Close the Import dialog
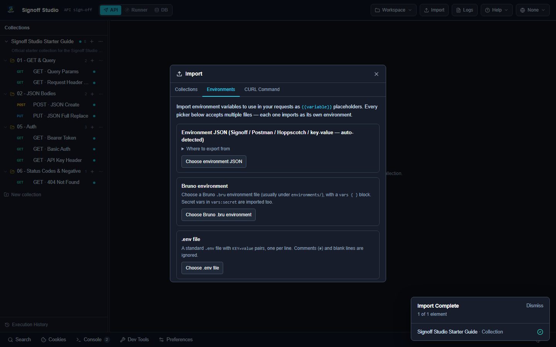The height and width of the screenshot is (347, 556). coord(376,74)
